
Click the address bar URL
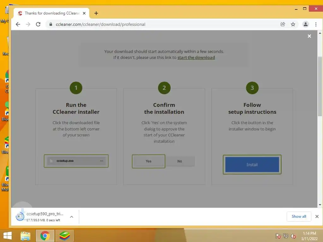101,24
